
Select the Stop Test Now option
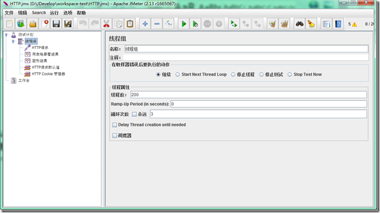pos(290,74)
